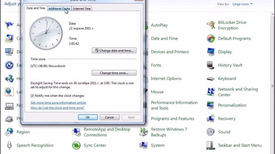
Task: Open the Default Programs icon
Action: point(211,38)
